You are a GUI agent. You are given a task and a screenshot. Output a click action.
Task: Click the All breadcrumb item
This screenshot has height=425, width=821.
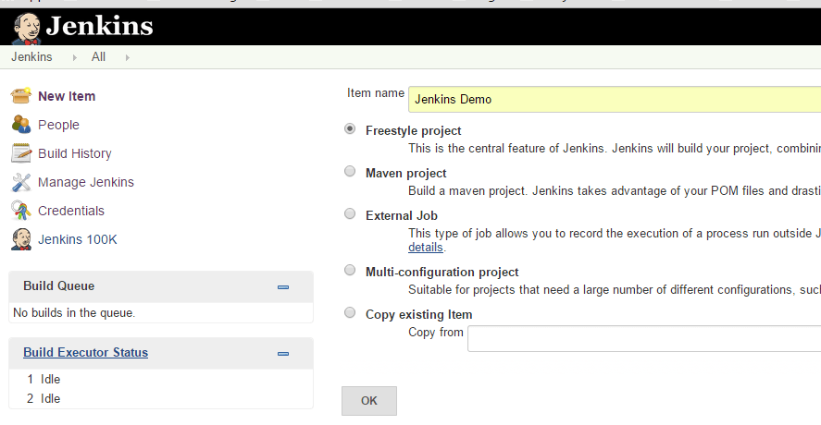(x=98, y=57)
